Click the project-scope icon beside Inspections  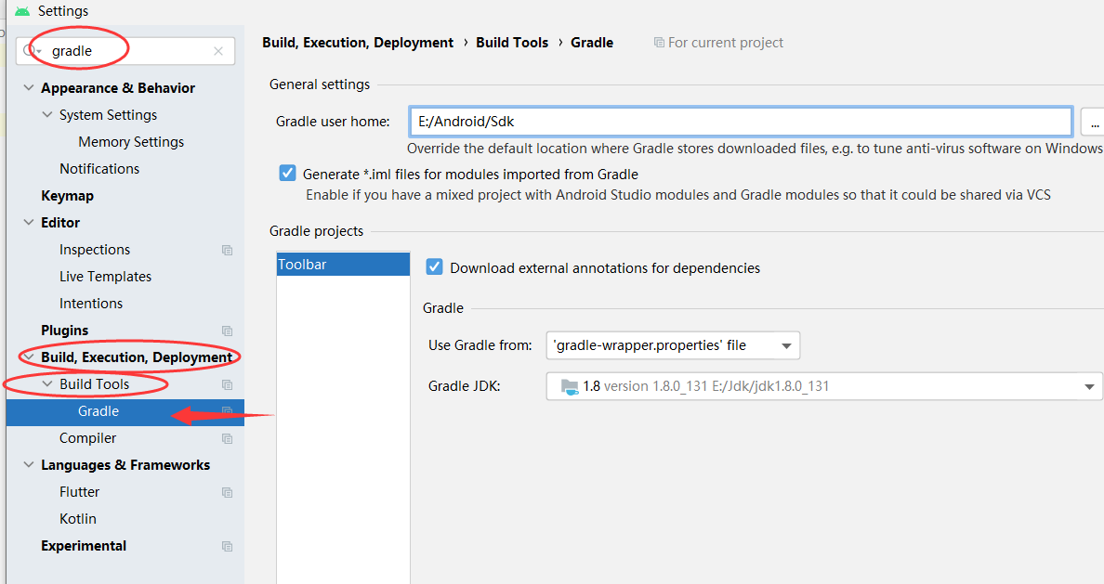coord(227,250)
